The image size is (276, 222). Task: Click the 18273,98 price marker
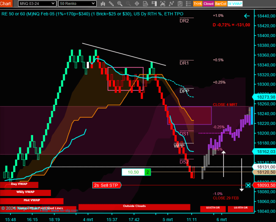264,97
